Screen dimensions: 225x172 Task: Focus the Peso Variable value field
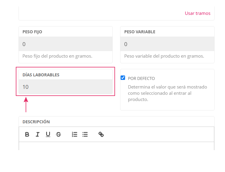point(167,44)
